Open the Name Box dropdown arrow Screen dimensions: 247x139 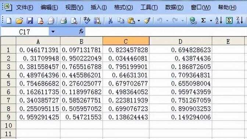click(53, 32)
